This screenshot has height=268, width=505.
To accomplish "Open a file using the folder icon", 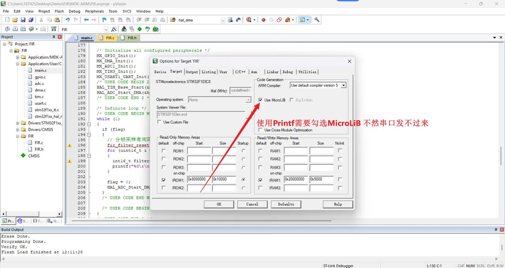I will pos(15,20).
